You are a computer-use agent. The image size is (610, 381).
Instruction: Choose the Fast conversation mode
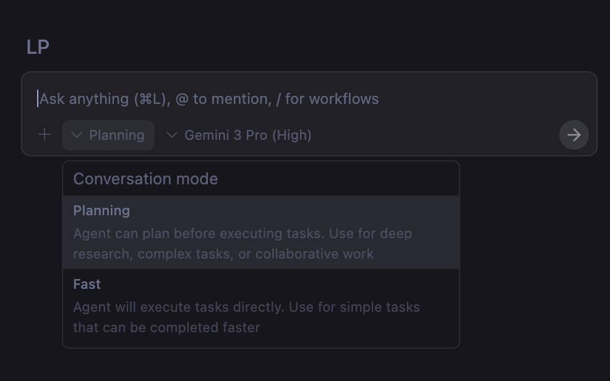(260, 306)
